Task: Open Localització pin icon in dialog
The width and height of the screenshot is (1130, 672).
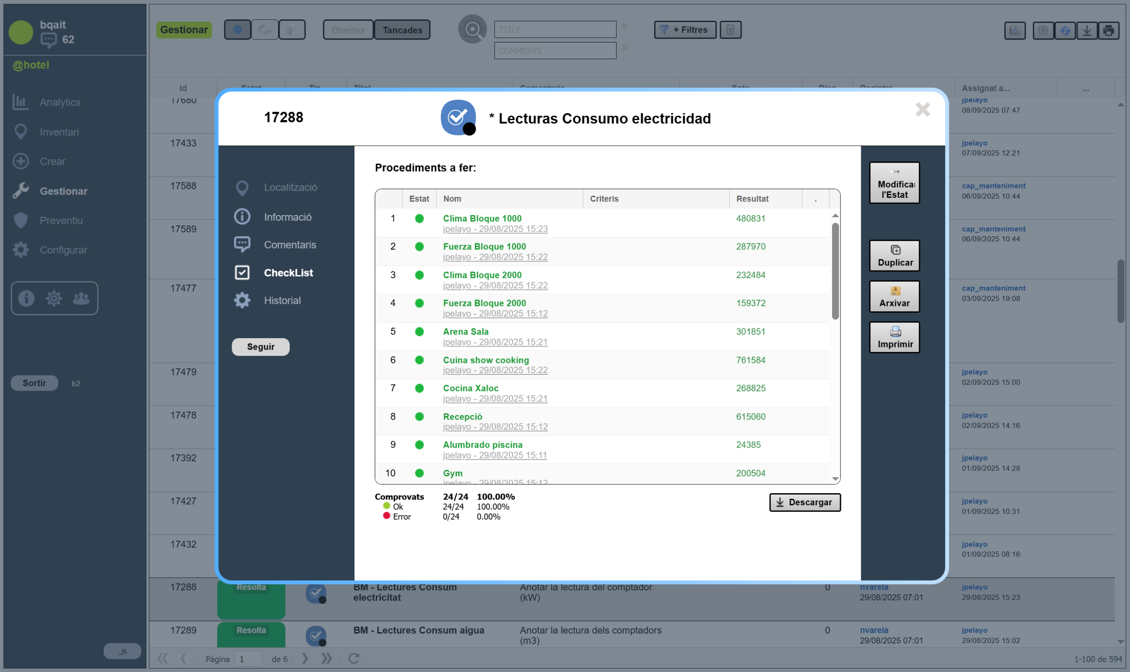Action: point(242,188)
